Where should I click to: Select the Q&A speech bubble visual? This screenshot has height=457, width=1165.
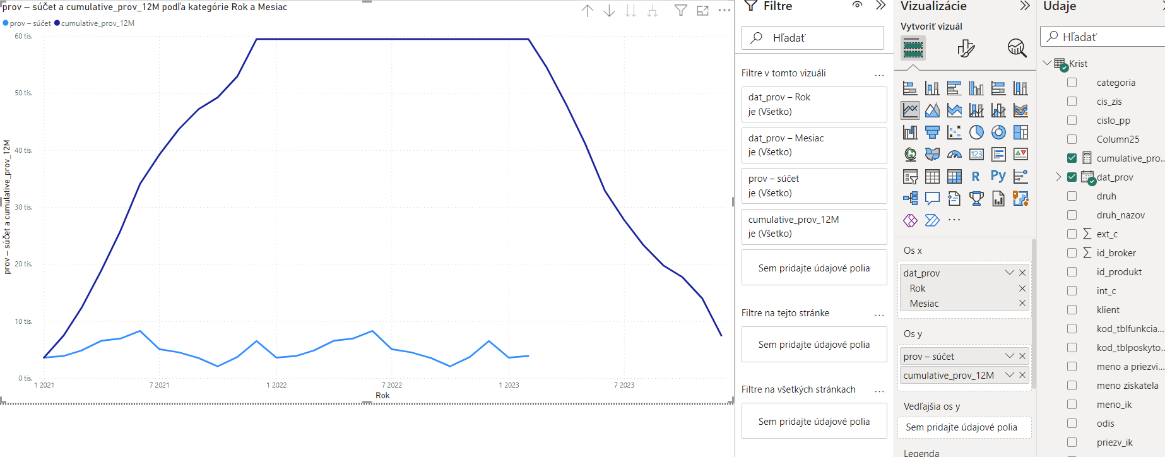[x=932, y=199]
